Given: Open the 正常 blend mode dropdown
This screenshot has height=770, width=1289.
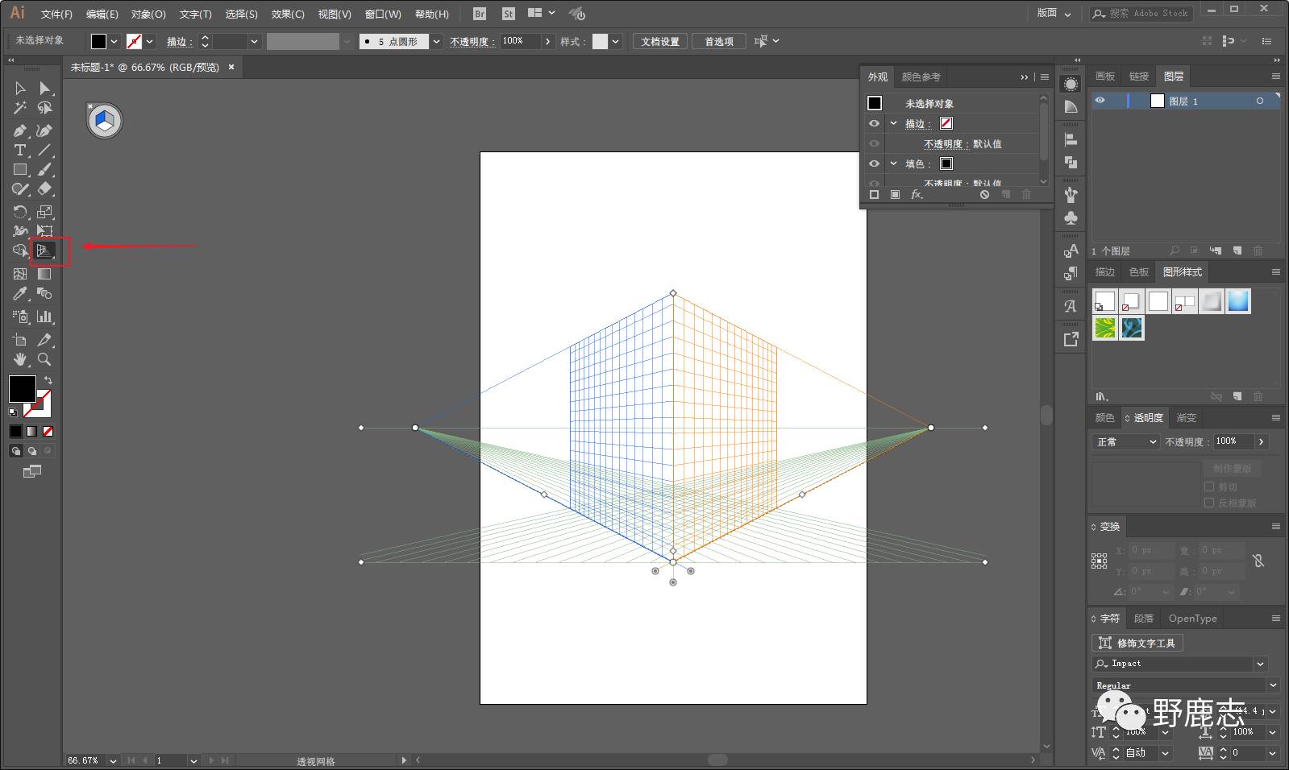Looking at the screenshot, I should (1126, 442).
